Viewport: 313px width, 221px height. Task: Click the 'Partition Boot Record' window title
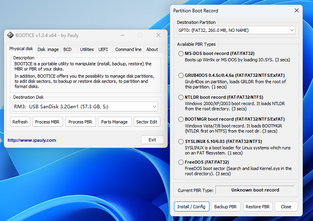point(196,11)
